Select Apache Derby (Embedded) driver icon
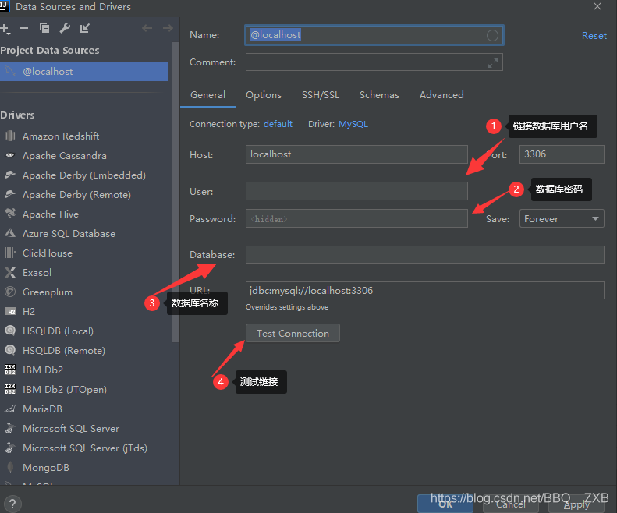617x513 pixels. (10, 175)
